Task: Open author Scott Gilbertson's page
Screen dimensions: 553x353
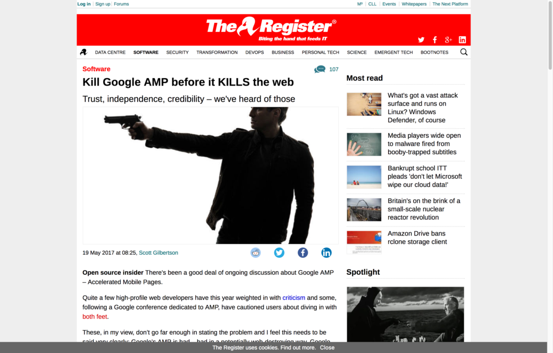Action: tap(158, 253)
